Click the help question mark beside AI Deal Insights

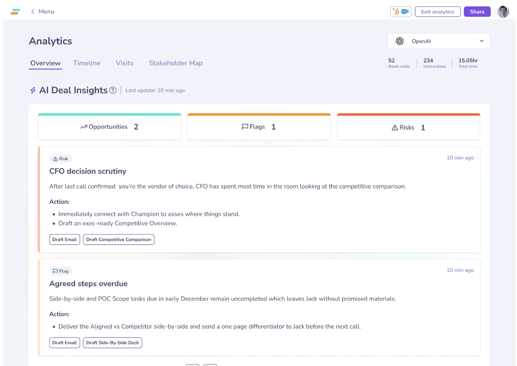[113, 90]
